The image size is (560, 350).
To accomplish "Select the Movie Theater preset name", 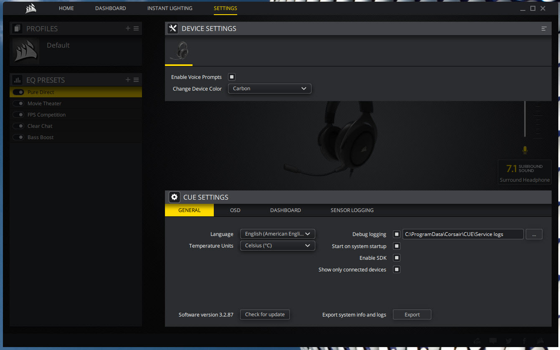I will point(44,104).
